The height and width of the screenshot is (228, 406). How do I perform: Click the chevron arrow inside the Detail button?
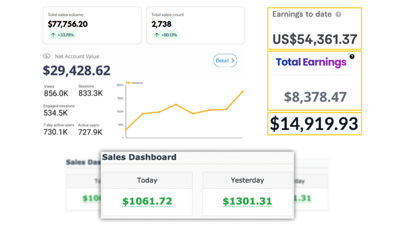pyautogui.click(x=233, y=61)
